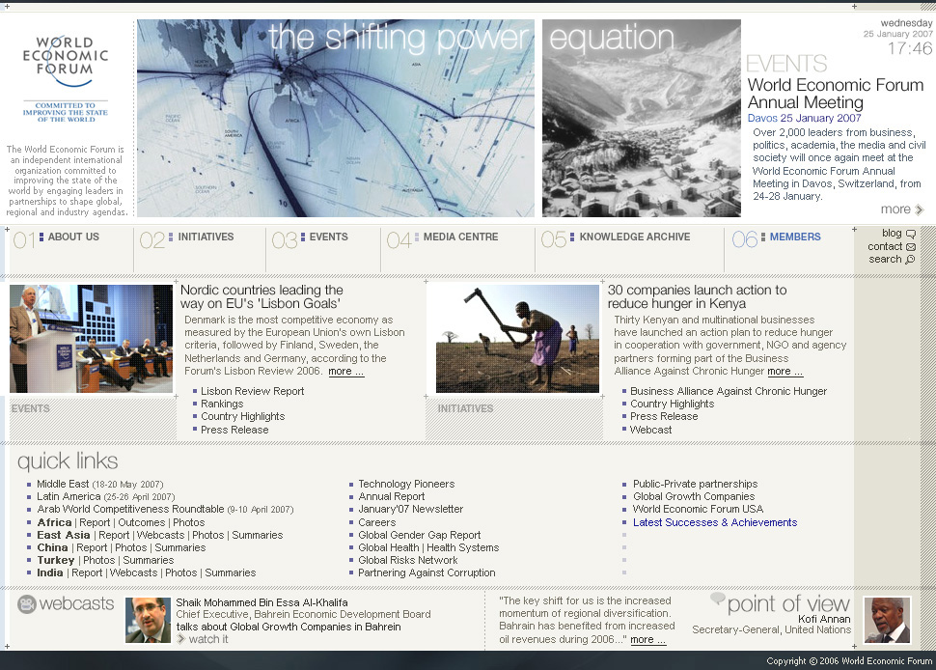936x670 pixels.
Task: Click the black-and-white Davos village photo
Action: pos(642,118)
